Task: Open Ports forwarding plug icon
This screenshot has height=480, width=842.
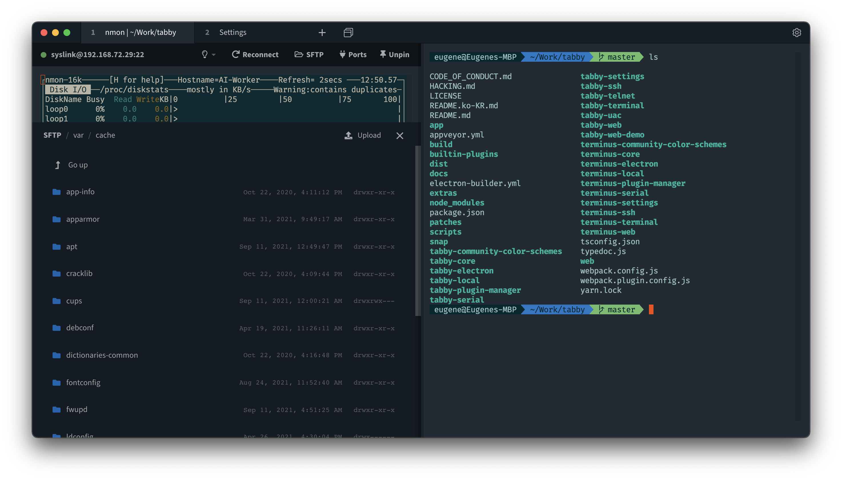Action: point(342,54)
